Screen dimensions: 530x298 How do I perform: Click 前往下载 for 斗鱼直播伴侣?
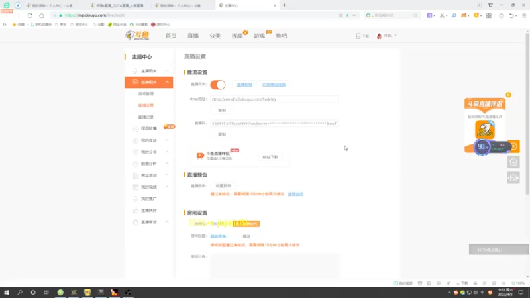click(270, 157)
